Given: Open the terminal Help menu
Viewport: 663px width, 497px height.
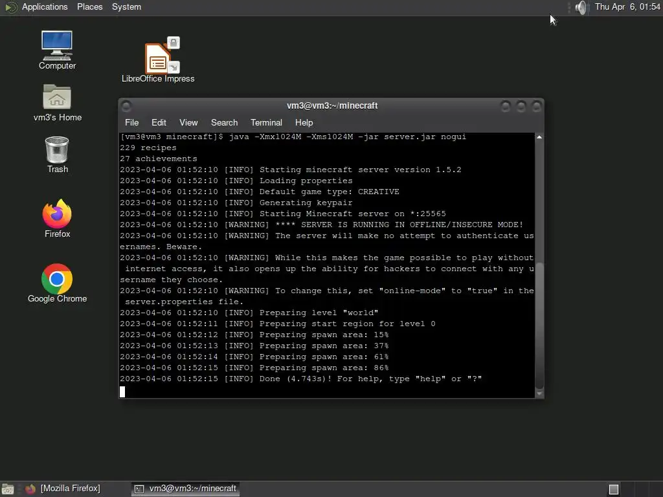Looking at the screenshot, I should (304, 122).
